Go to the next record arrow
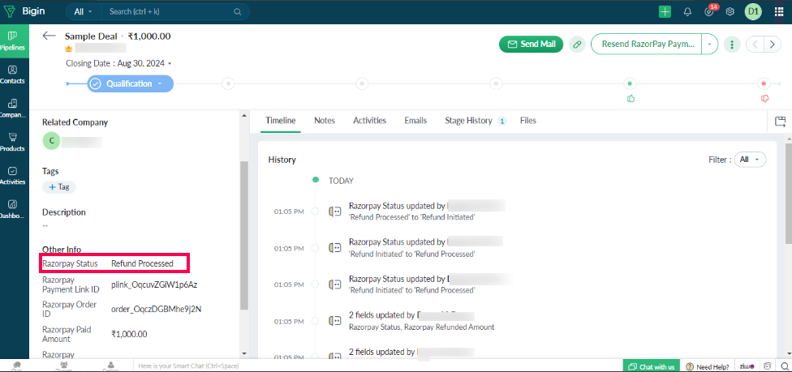 click(x=772, y=45)
